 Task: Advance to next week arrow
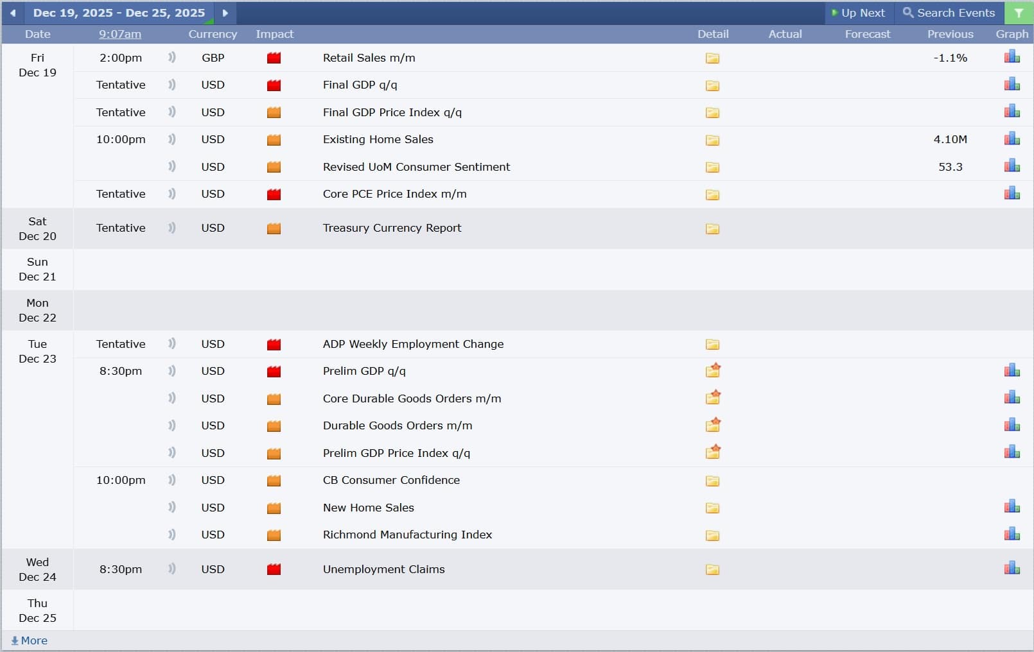tap(225, 13)
